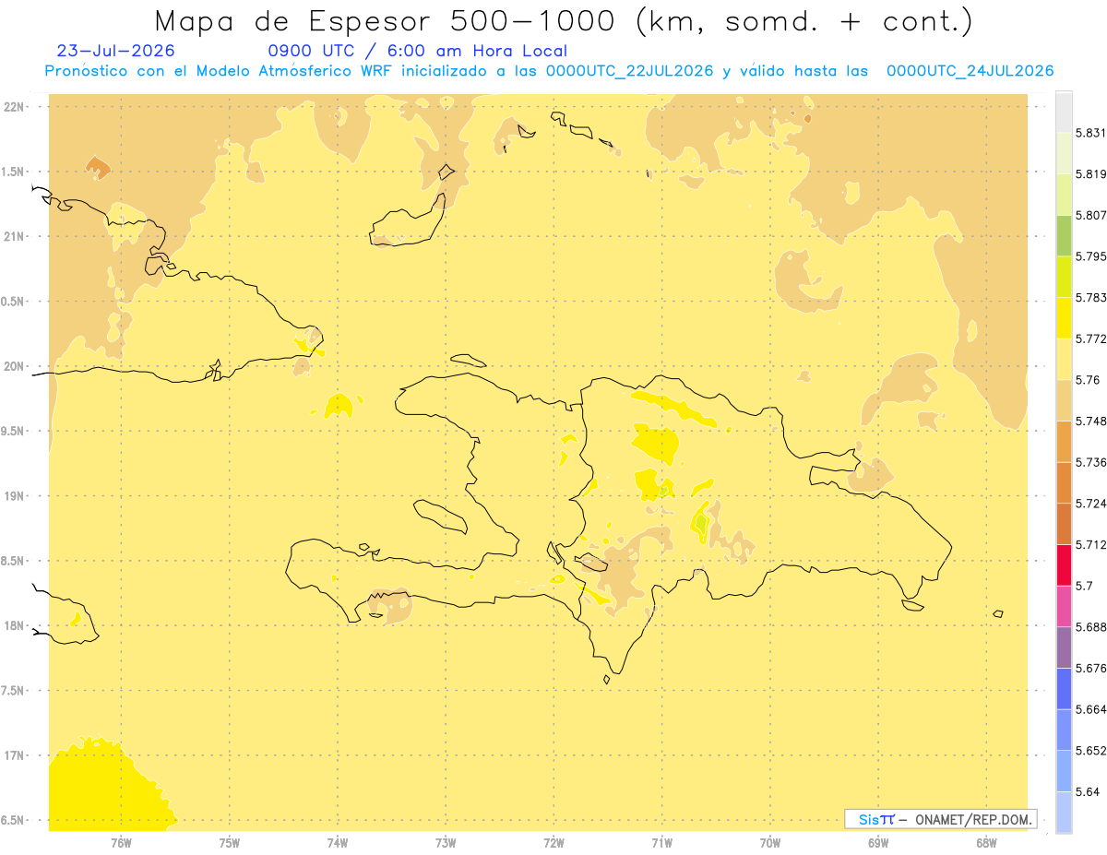
Task: Click the colorbar value '5.676'
Action: 1089,668
